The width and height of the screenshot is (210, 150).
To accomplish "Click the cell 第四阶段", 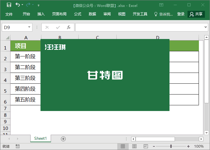I will coord(25,89).
